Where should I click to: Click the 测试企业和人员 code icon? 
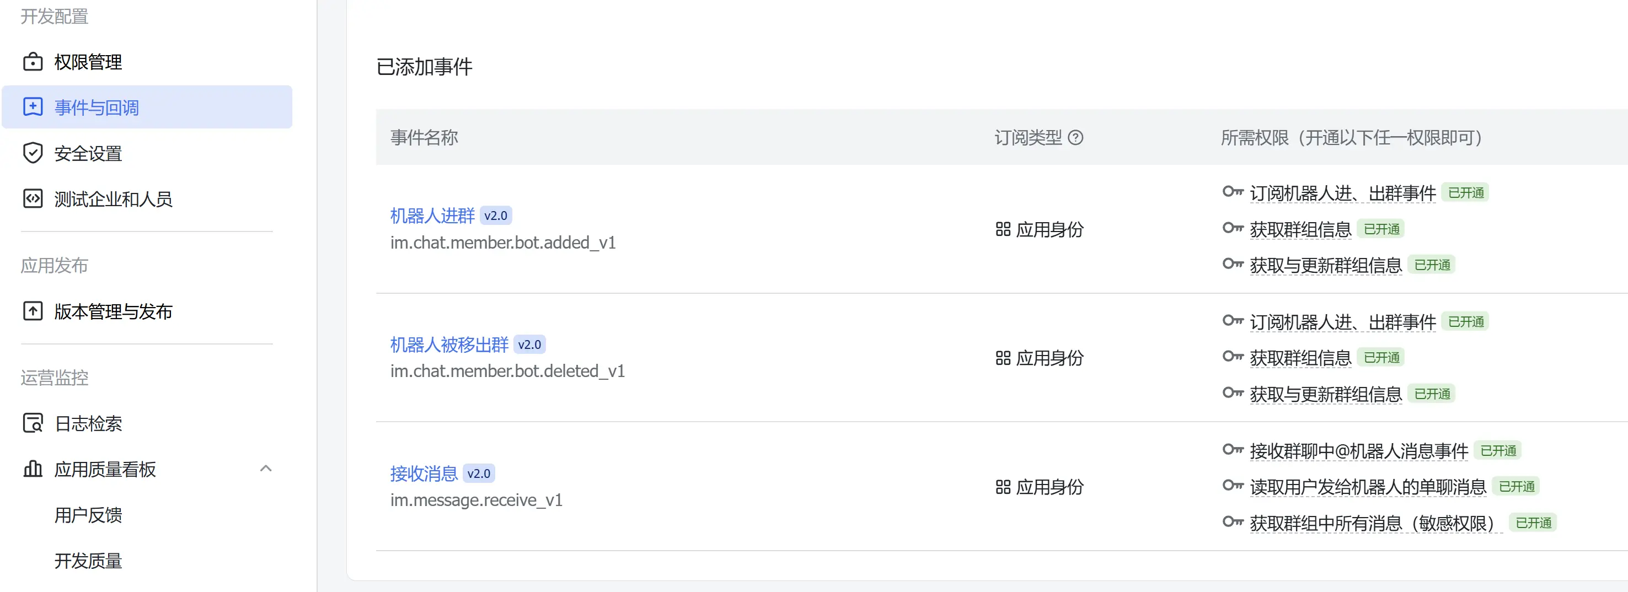pos(33,199)
